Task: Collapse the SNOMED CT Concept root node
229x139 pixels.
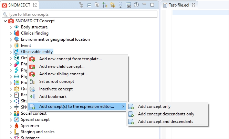Action: click(x=5, y=21)
